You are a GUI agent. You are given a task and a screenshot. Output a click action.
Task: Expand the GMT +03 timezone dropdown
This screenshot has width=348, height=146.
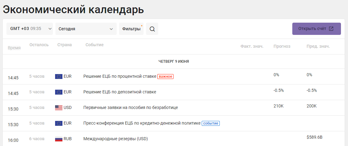(x=29, y=29)
